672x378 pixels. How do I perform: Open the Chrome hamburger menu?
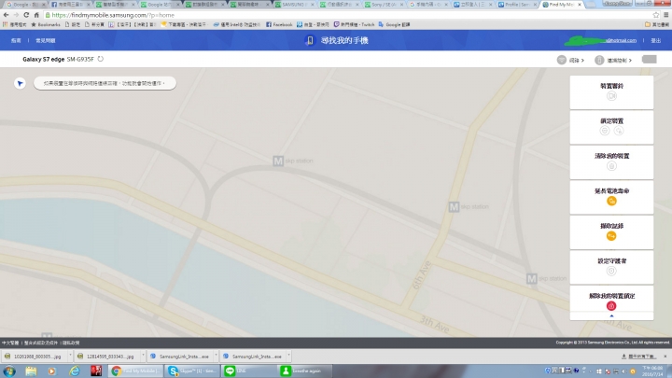pyautogui.click(x=666, y=15)
